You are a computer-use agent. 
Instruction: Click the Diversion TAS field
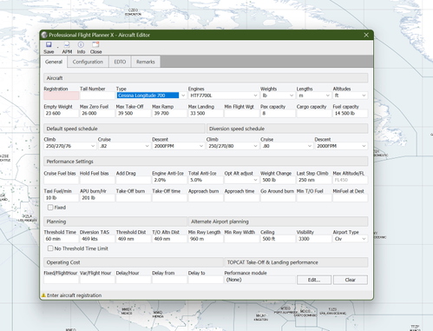[x=97, y=239]
